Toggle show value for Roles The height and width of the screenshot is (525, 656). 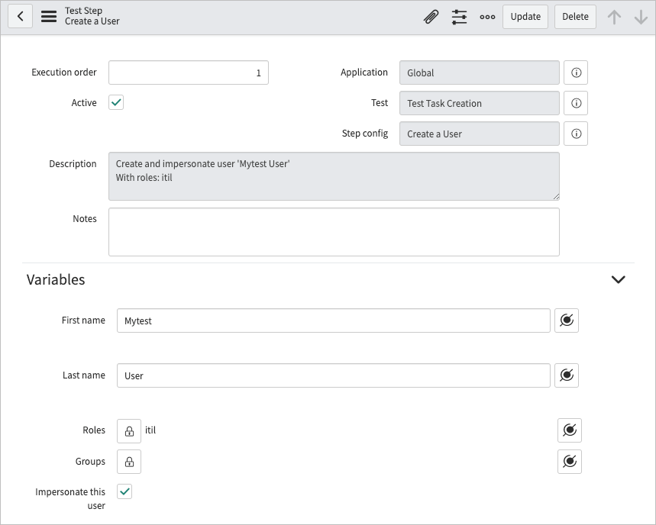[569, 430]
